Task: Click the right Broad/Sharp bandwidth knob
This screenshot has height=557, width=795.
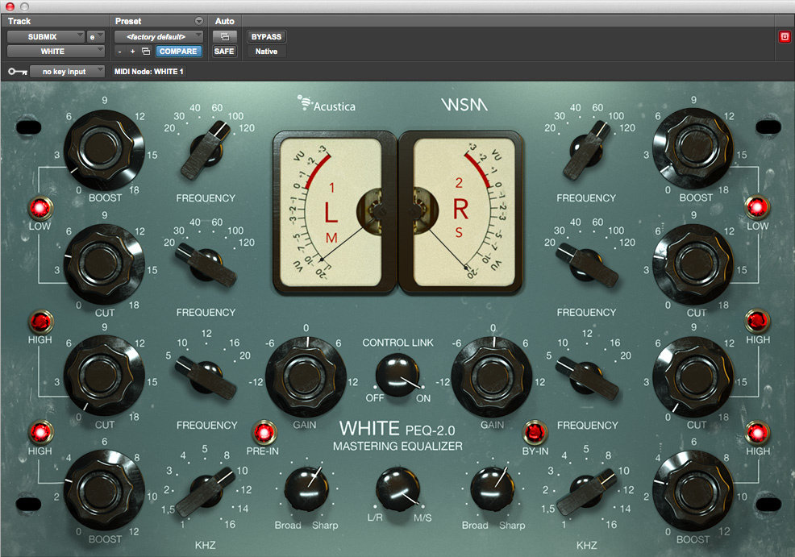Action: point(493,489)
